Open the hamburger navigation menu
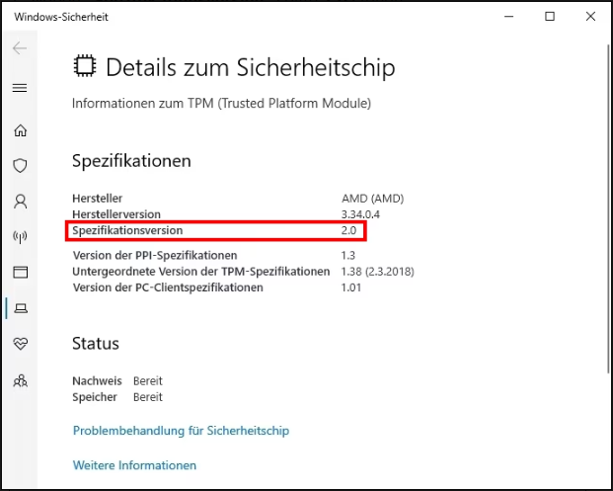The image size is (613, 491). (20, 88)
